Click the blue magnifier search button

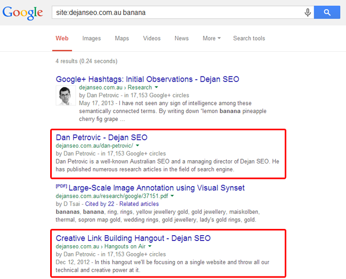pos(327,12)
